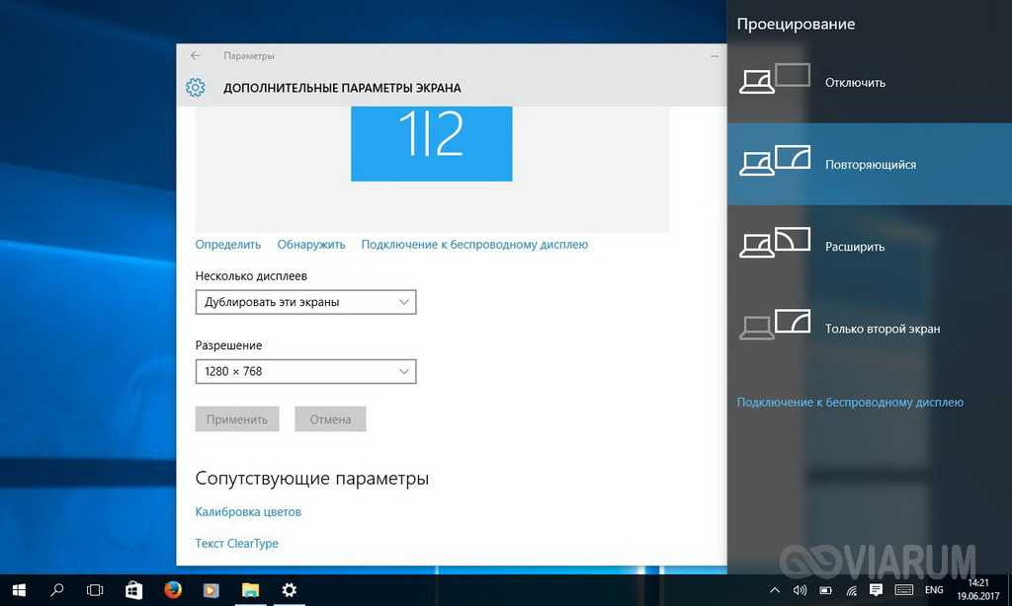Select Отключить projection mode
Viewport: 1012px width, 606px height.
(x=855, y=83)
